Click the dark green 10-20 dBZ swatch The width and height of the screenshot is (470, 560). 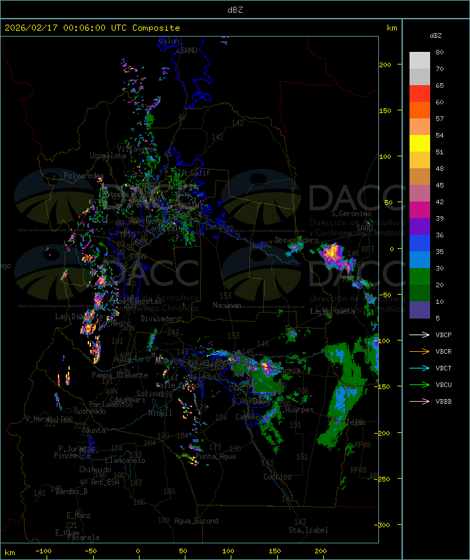click(x=419, y=293)
